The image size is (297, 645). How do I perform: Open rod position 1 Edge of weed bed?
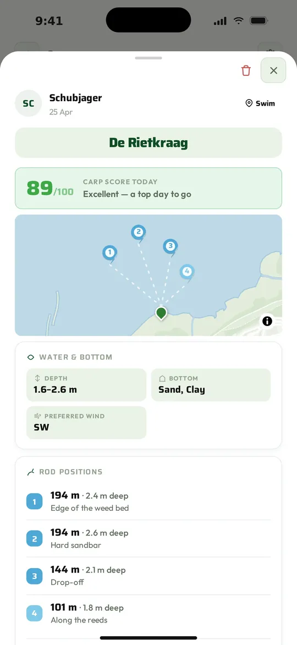coord(148,501)
